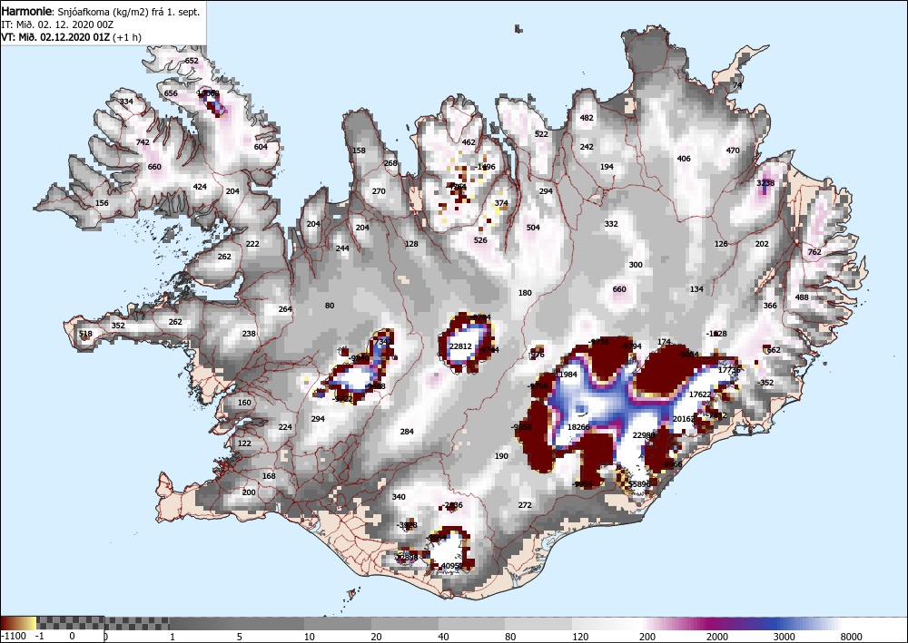Select the VT valid time line ending 01Z
The width and height of the screenshot is (908, 643).
click(71, 37)
